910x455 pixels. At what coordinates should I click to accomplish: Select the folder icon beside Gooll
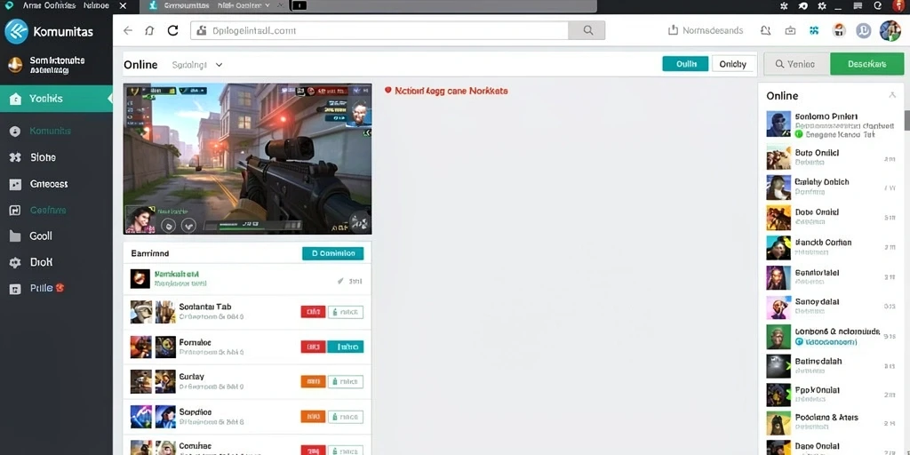[15, 236]
